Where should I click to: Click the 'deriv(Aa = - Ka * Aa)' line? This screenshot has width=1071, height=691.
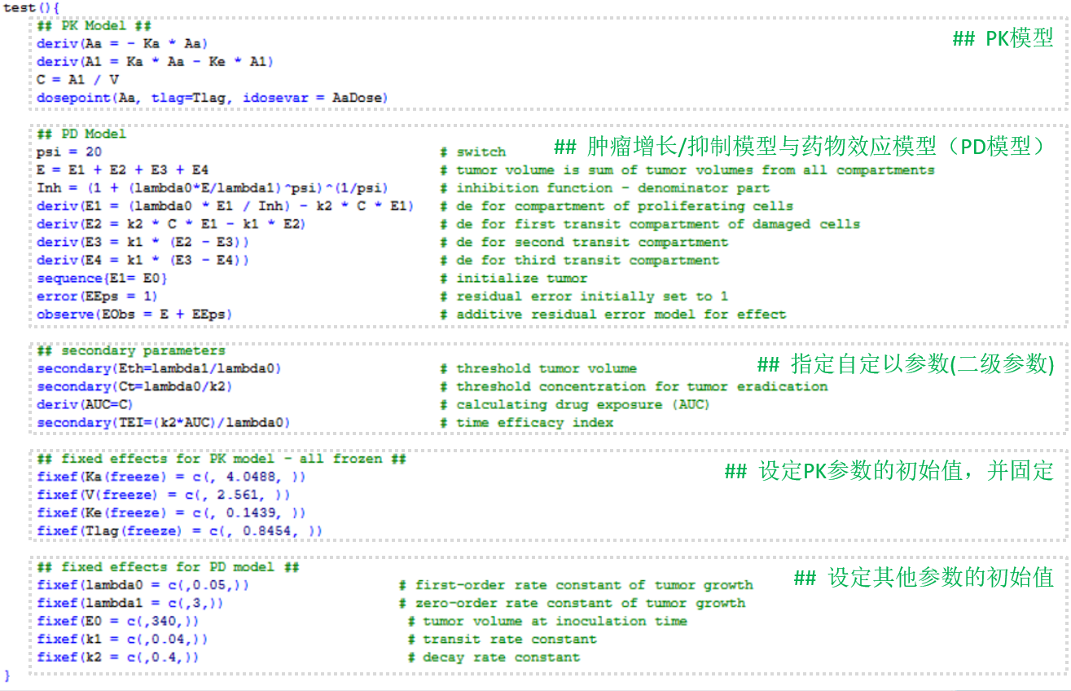pos(122,43)
